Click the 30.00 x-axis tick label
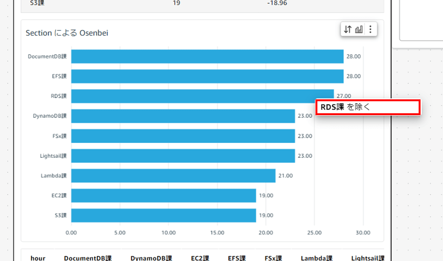The image size is (443, 261). pos(363,233)
